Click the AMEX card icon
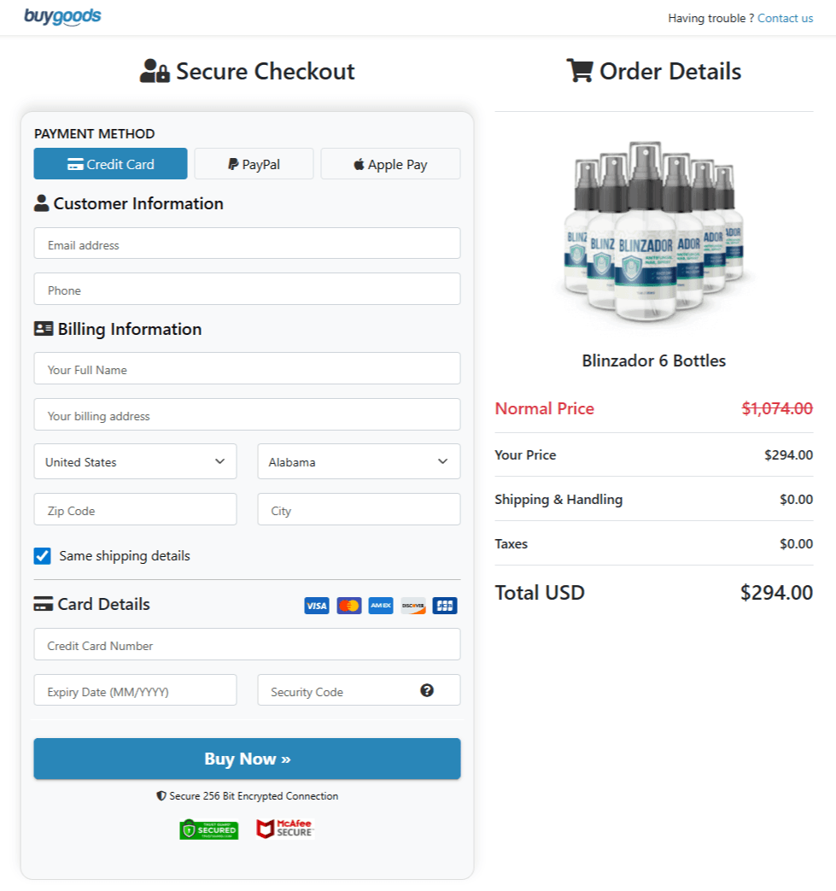The image size is (836, 891). tap(380, 605)
